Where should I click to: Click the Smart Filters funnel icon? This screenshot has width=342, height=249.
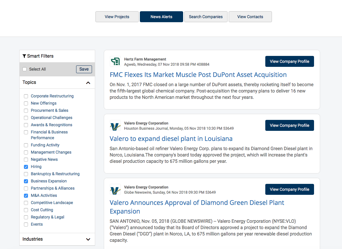click(24, 56)
